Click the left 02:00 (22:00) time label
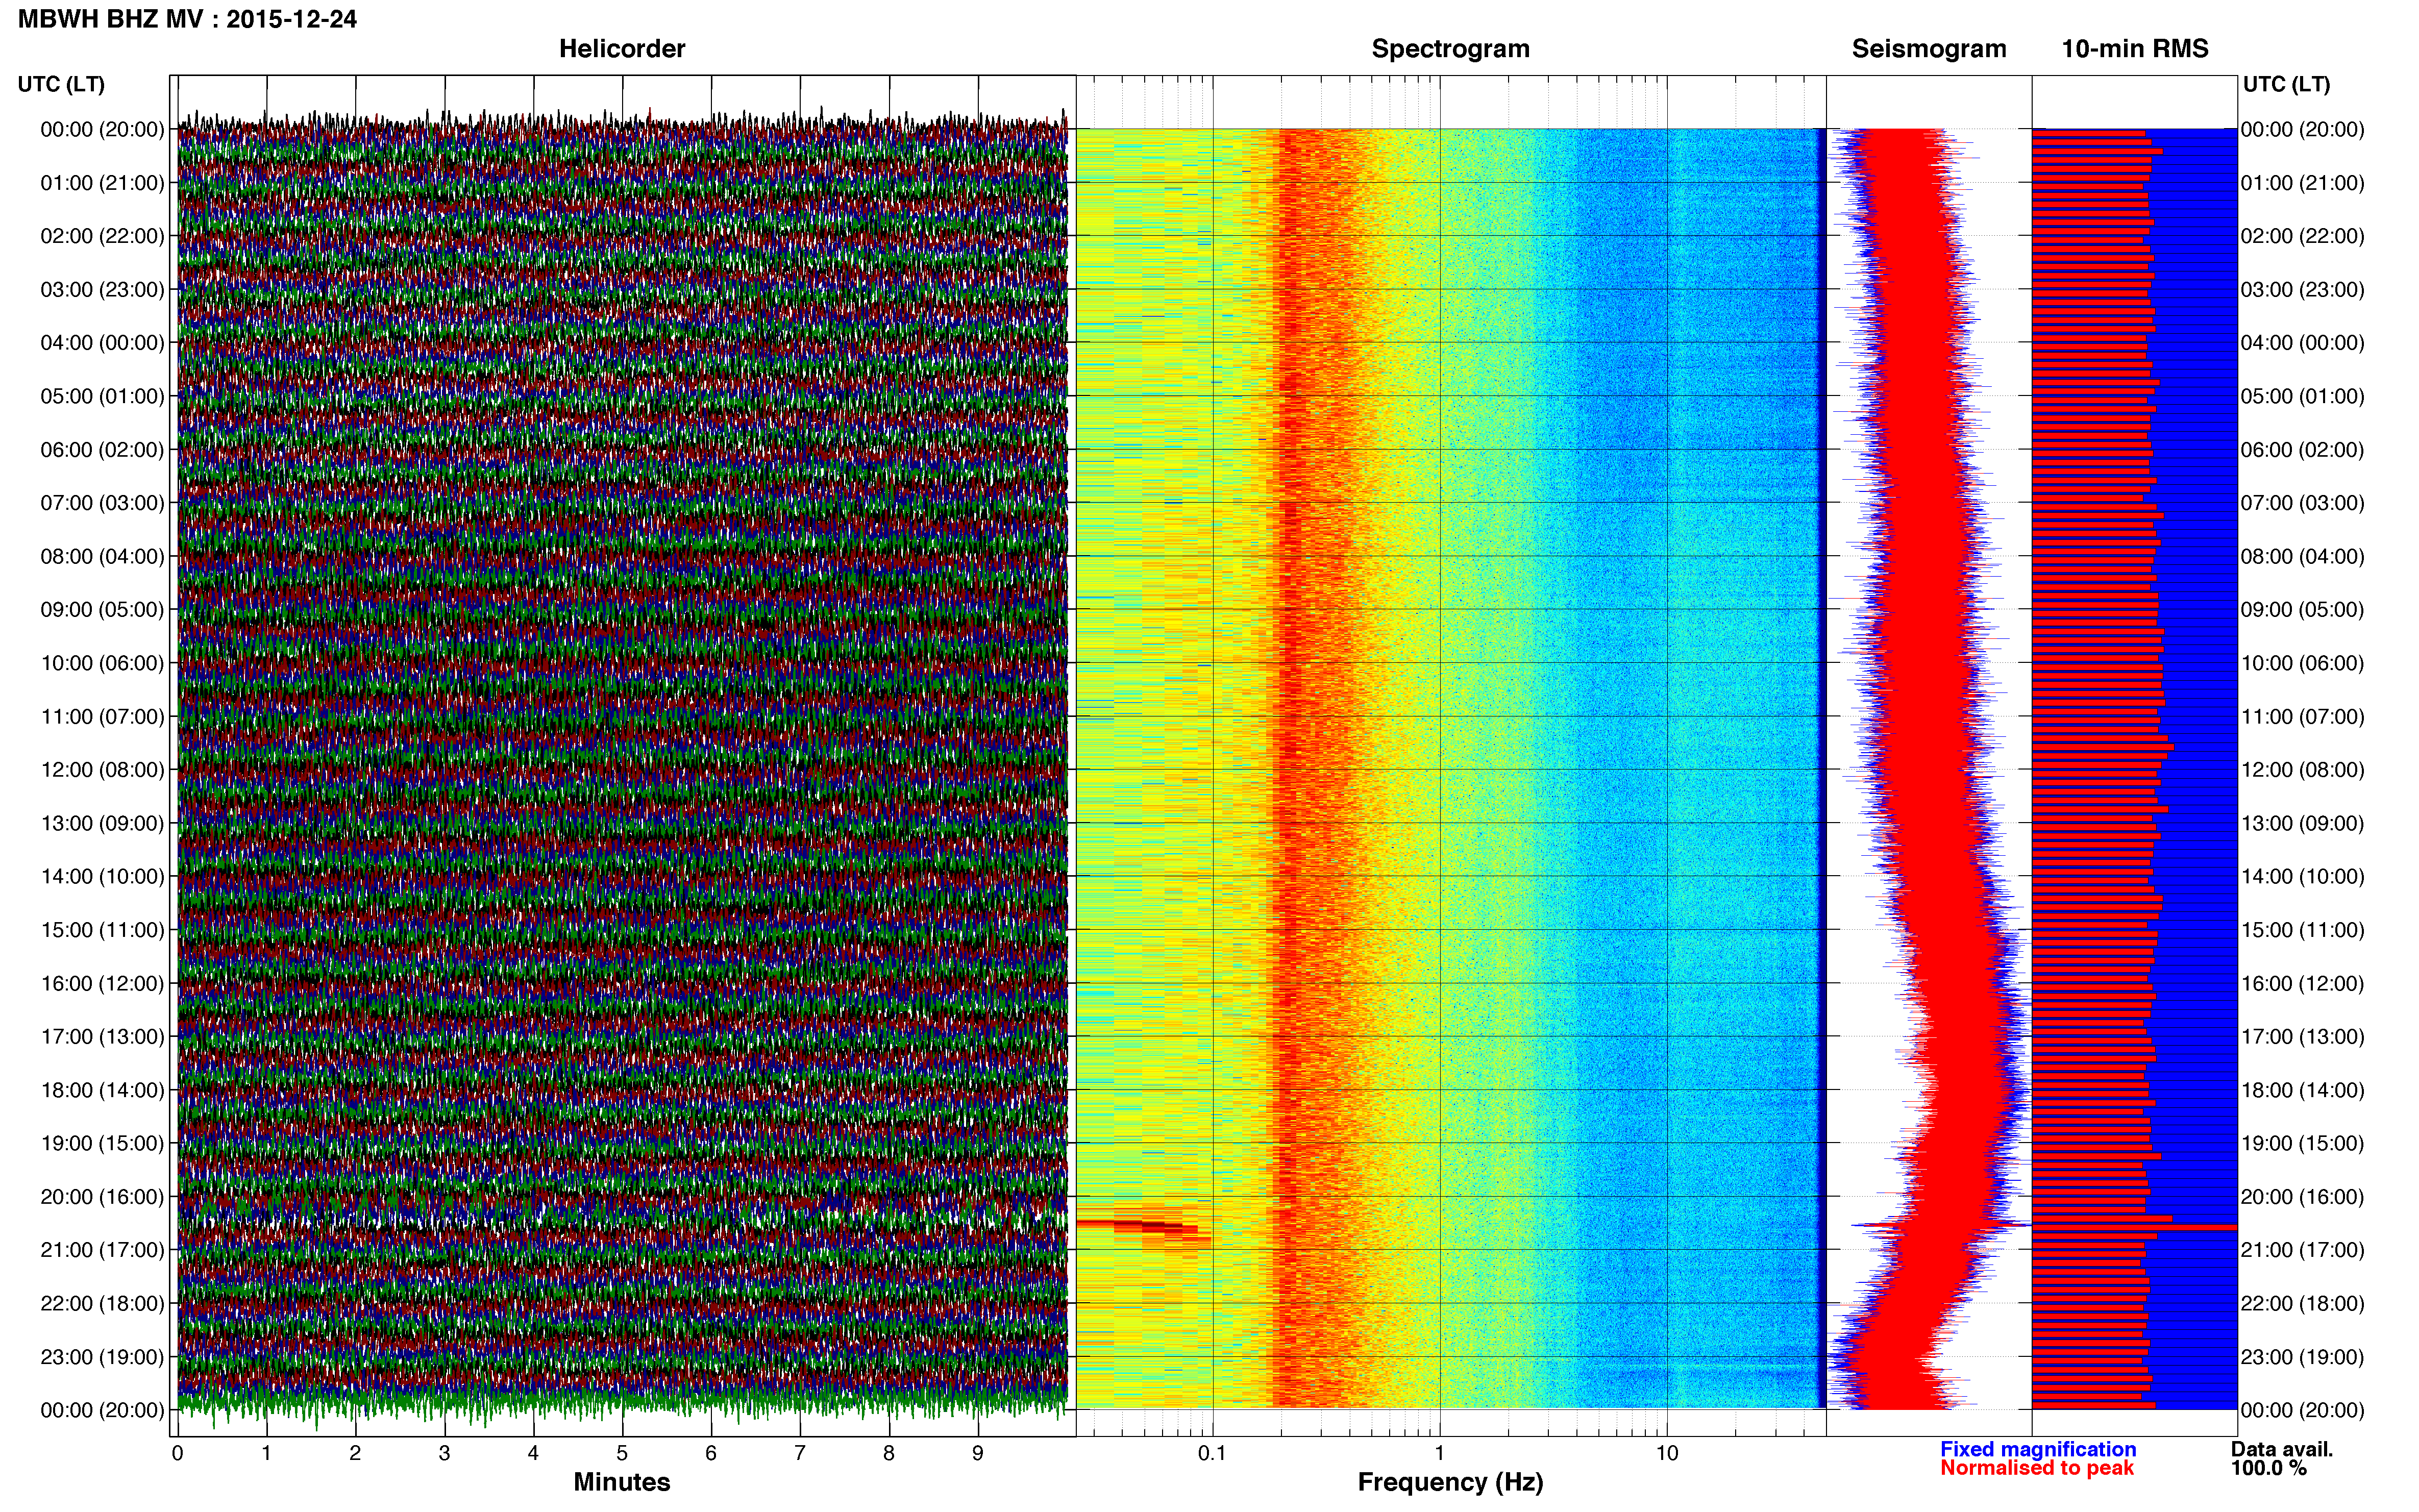Screen dimensions: 2419x1512 click(x=102, y=236)
